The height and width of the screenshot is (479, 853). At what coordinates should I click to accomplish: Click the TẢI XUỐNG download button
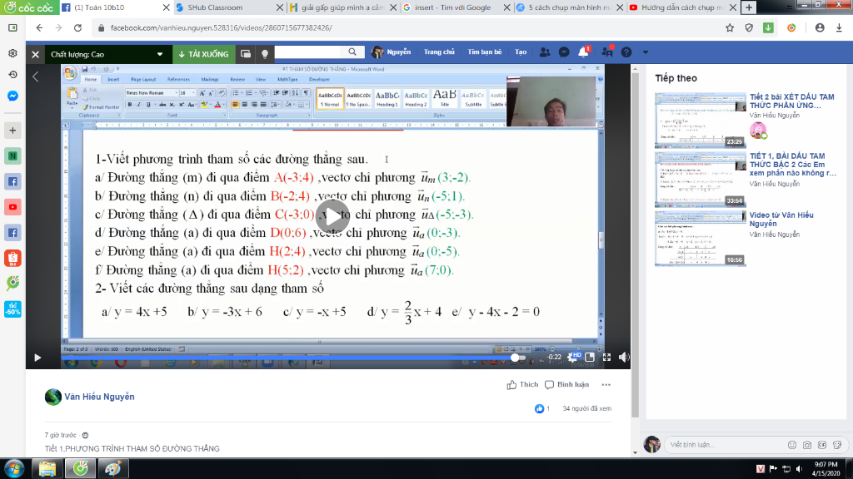203,54
